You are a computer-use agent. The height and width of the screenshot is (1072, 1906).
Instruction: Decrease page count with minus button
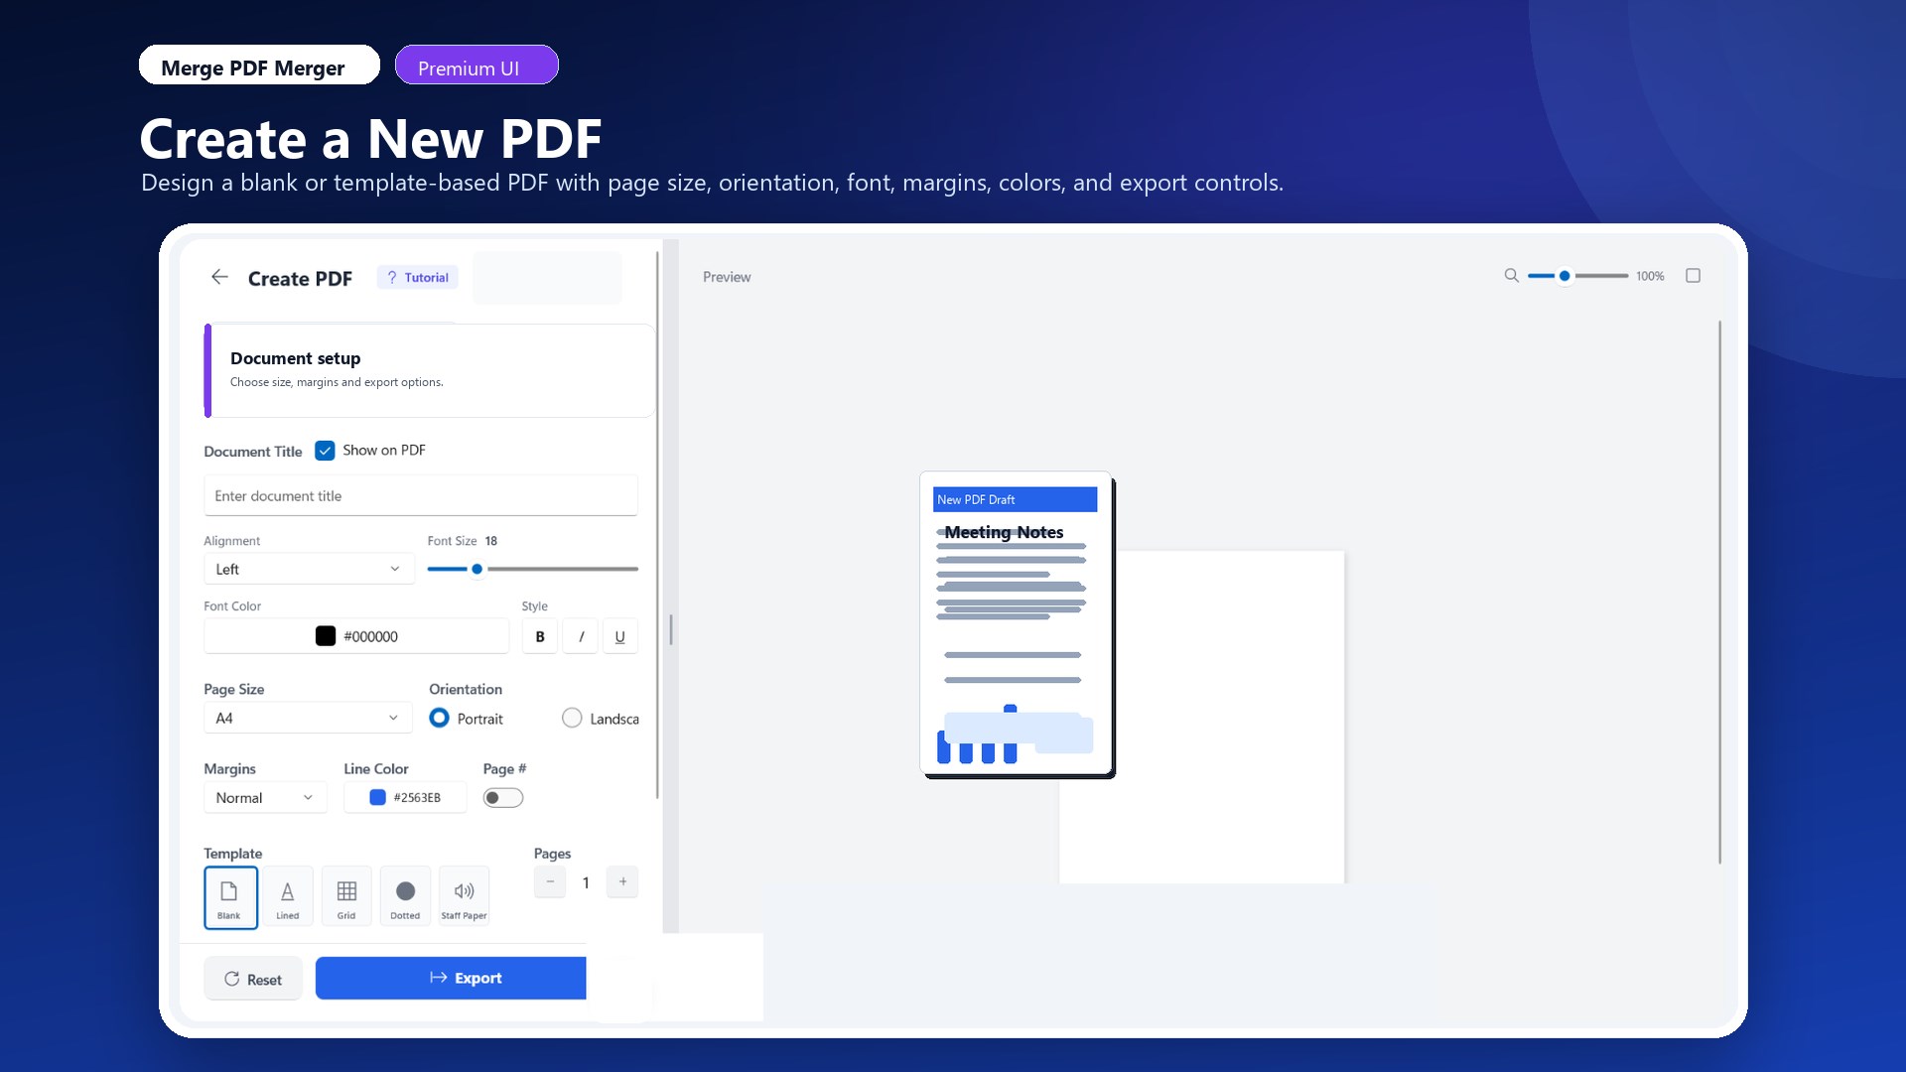(550, 881)
